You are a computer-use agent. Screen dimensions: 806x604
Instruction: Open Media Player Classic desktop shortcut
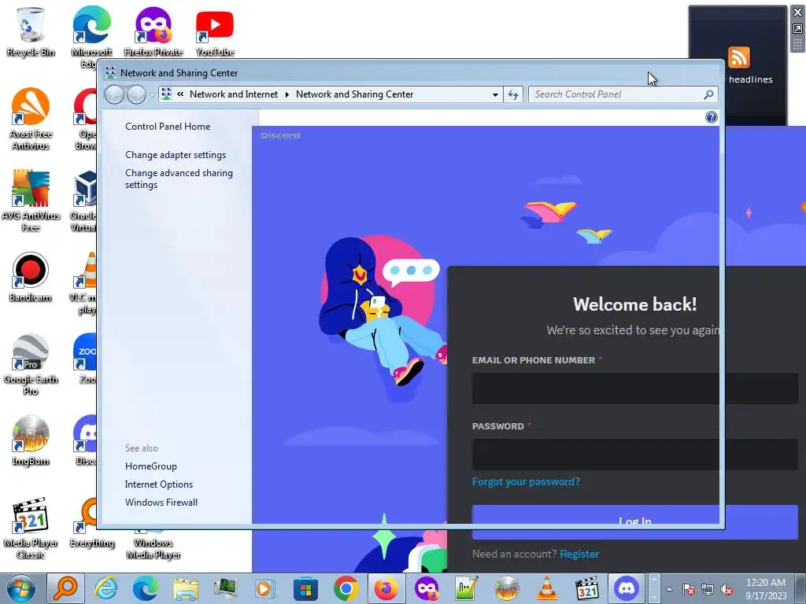(x=31, y=528)
